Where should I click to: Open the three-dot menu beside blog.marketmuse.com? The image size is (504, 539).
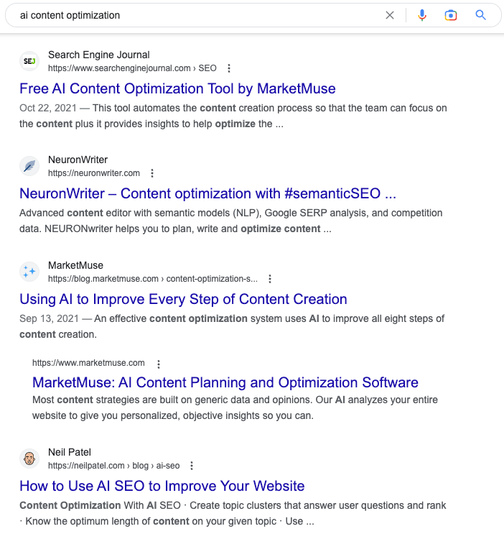[270, 279]
